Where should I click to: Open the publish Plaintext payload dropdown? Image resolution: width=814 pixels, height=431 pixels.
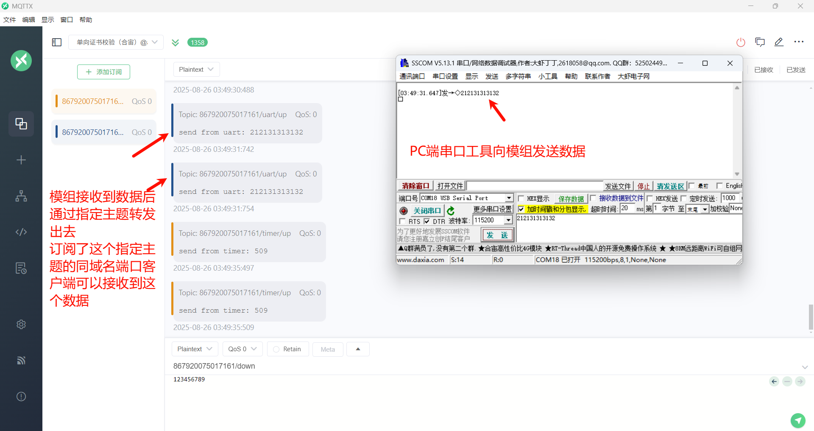[x=195, y=349]
